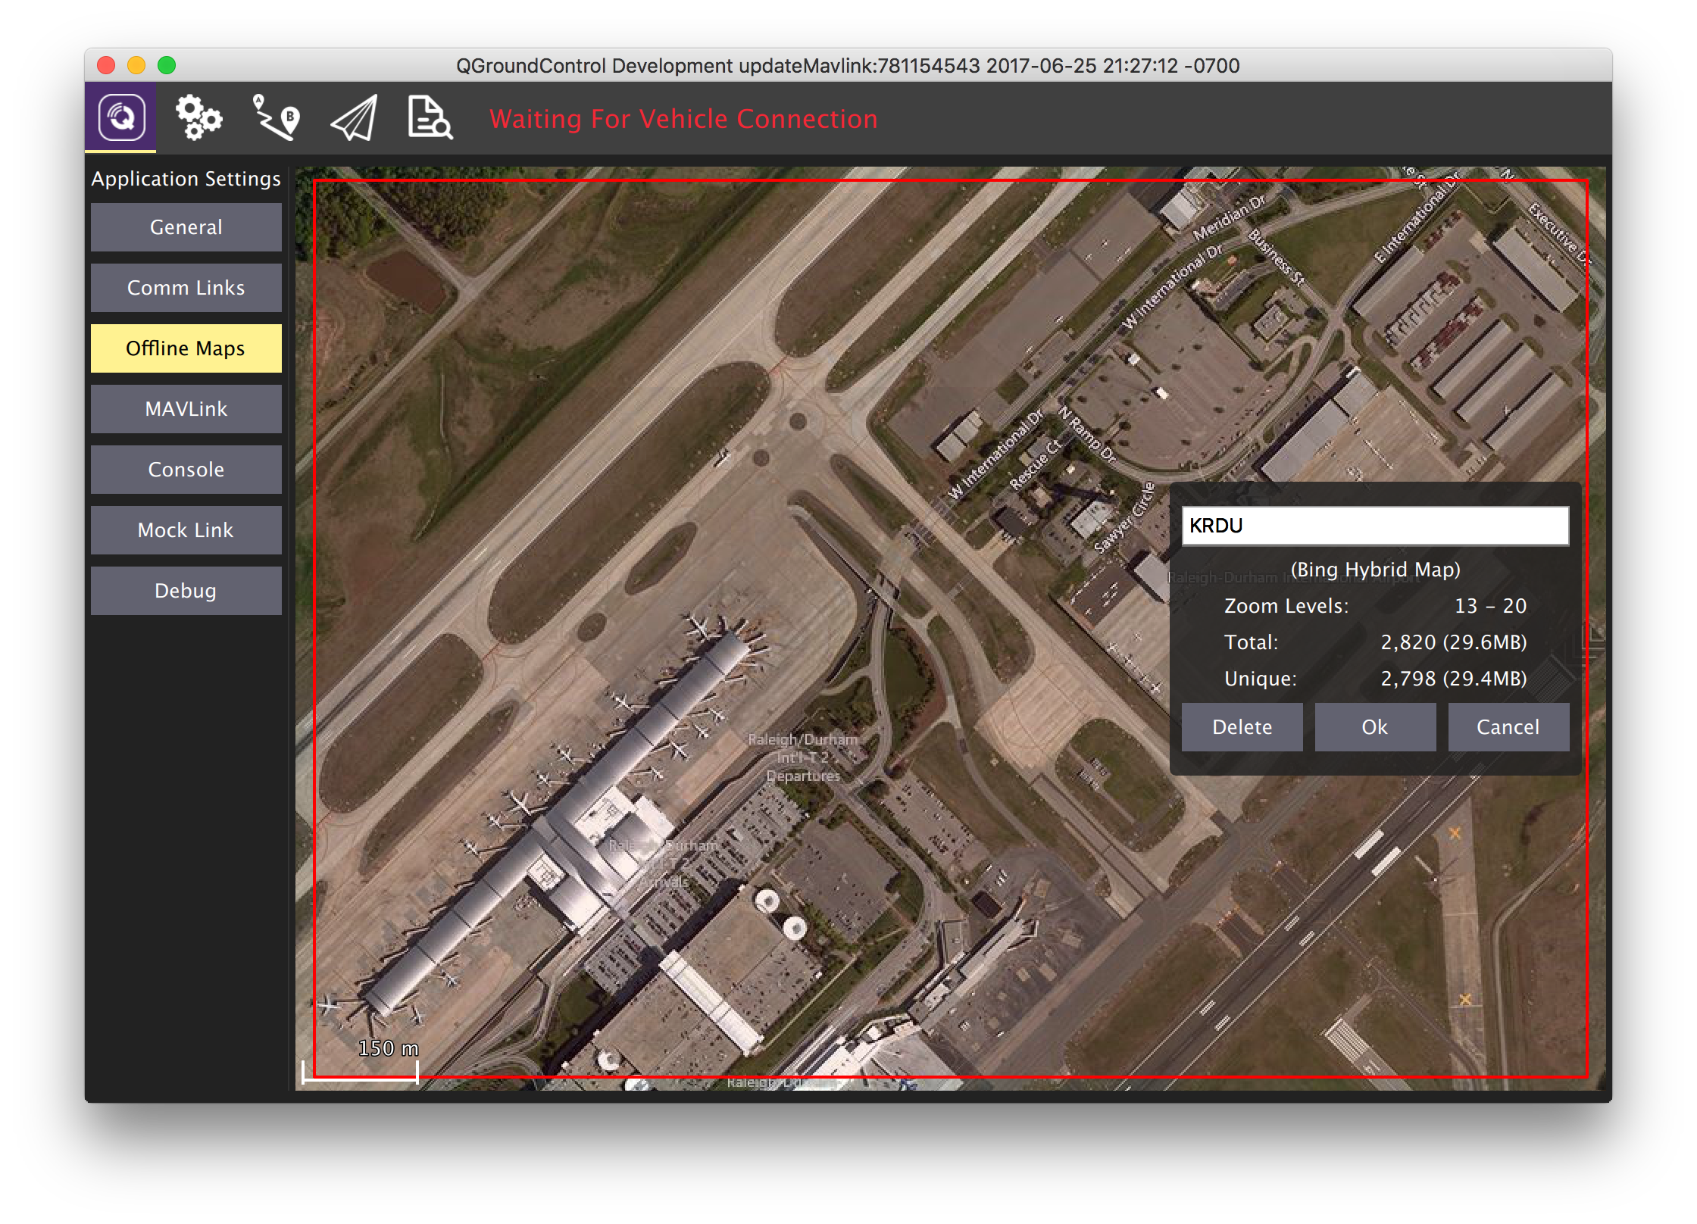Screen dimensions: 1697x1224
Task: Switch to the Comm Links page
Action: coord(186,287)
